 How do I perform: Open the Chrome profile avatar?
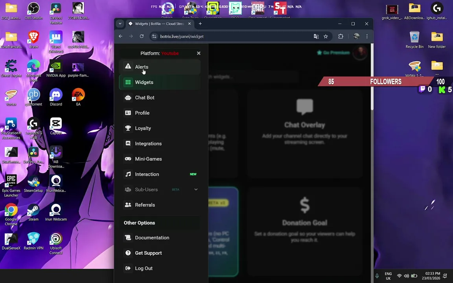click(356, 36)
